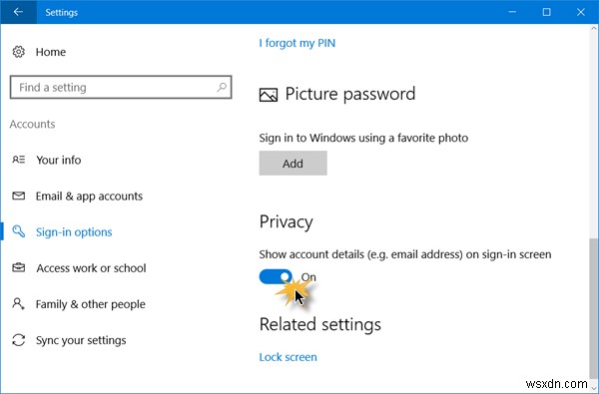Screen dimensions: 599x394
Task: Minimize the Settings window
Action: coord(512,12)
